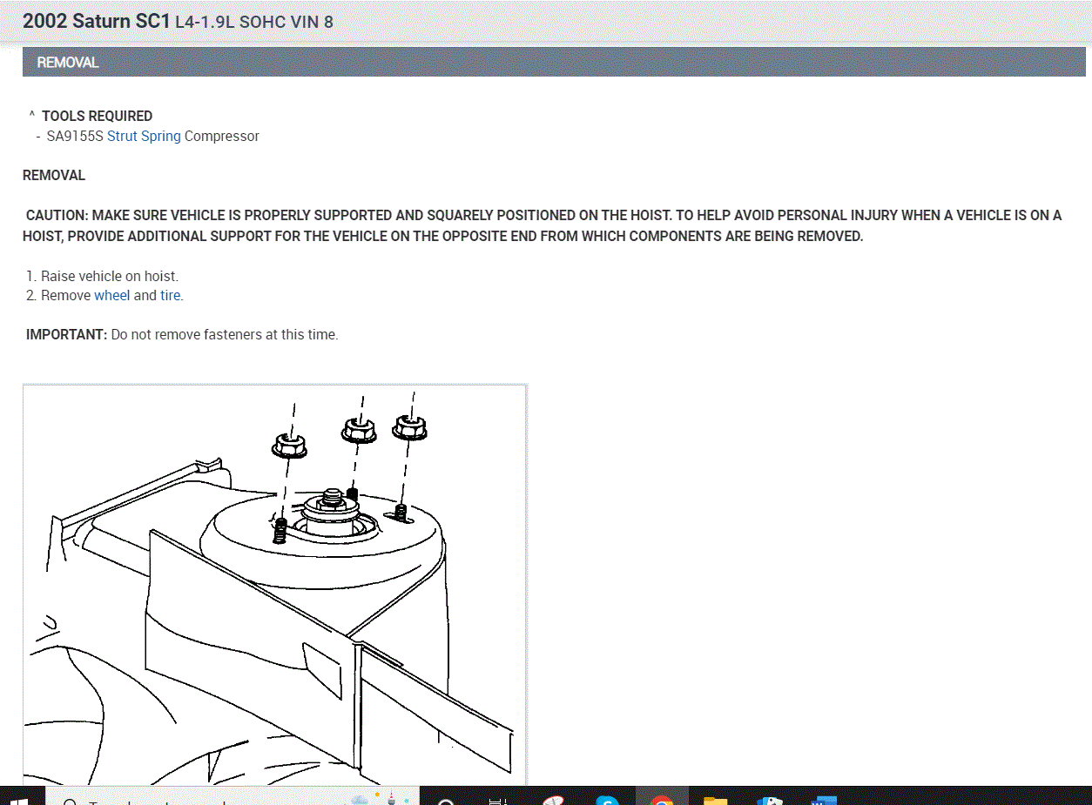Click the IMPORTANT fasteners note
1092x805 pixels.
182,334
